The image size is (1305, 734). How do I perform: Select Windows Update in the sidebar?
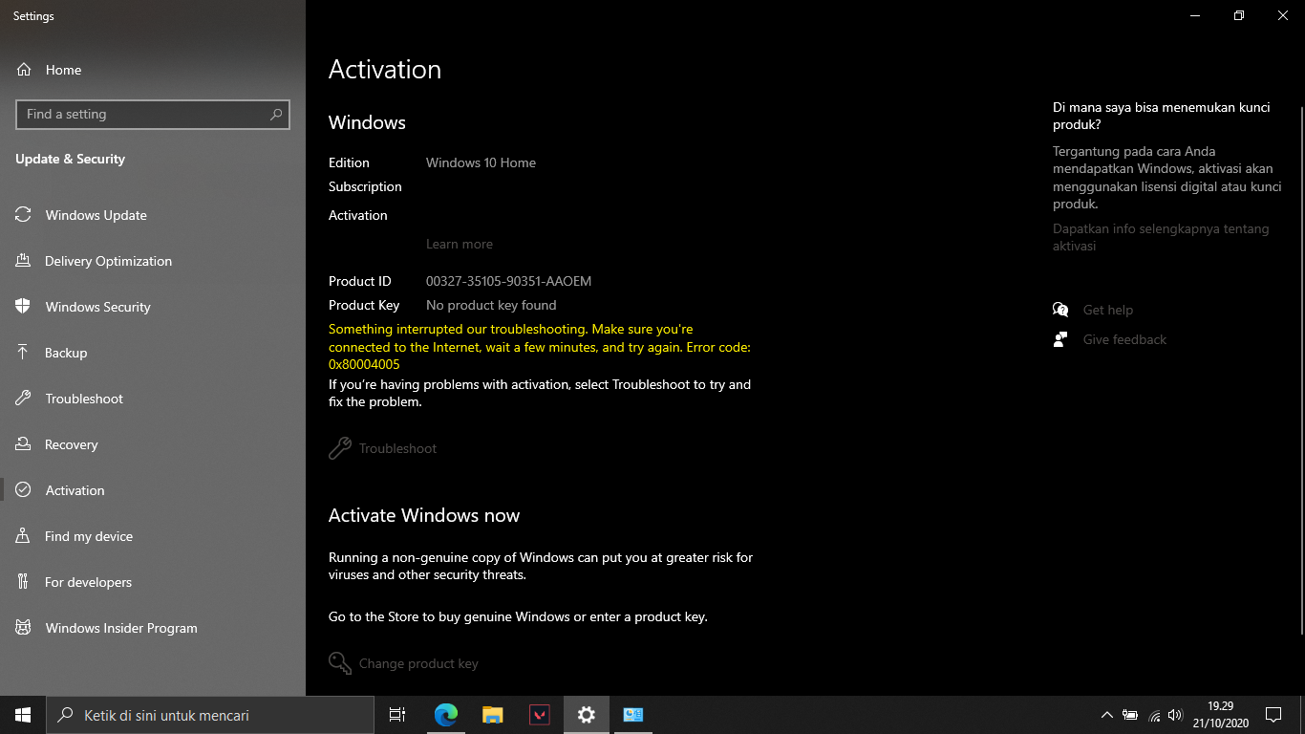pos(97,215)
